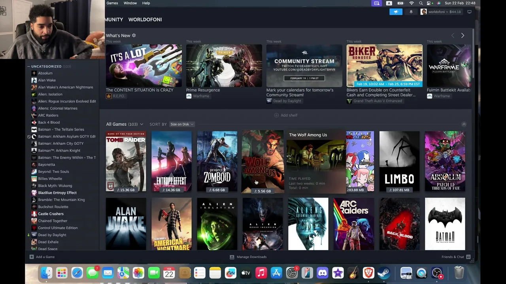Screen dimensions: 506x284
Task: Select Black Myth: Wukong in the list
Action: (x=55, y=185)
